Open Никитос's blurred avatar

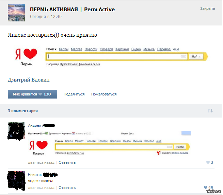point(16,181)
